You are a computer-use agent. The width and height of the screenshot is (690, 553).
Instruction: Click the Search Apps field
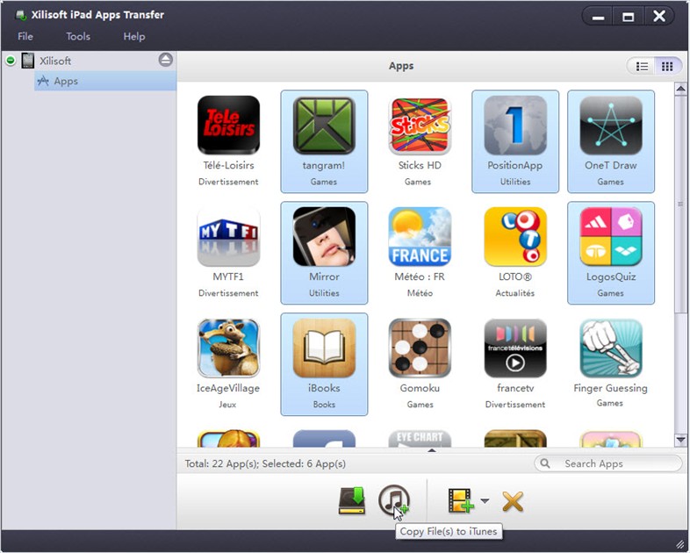pos(608,463)
